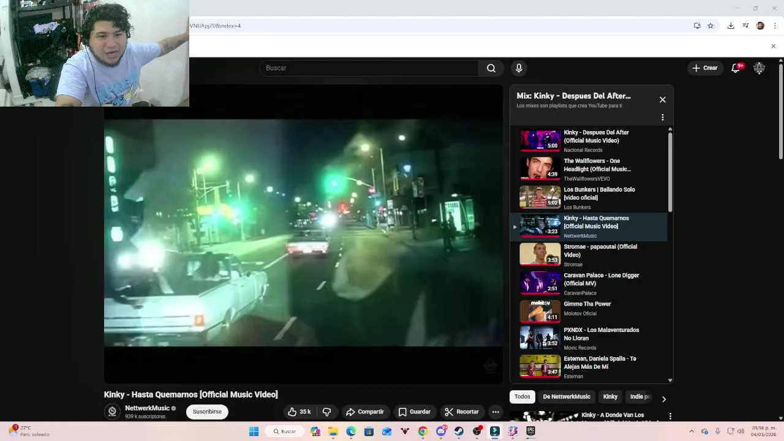Open OBS Studio taskbar icon
This screenshot has width=784, height=441.
pos(477,431)
